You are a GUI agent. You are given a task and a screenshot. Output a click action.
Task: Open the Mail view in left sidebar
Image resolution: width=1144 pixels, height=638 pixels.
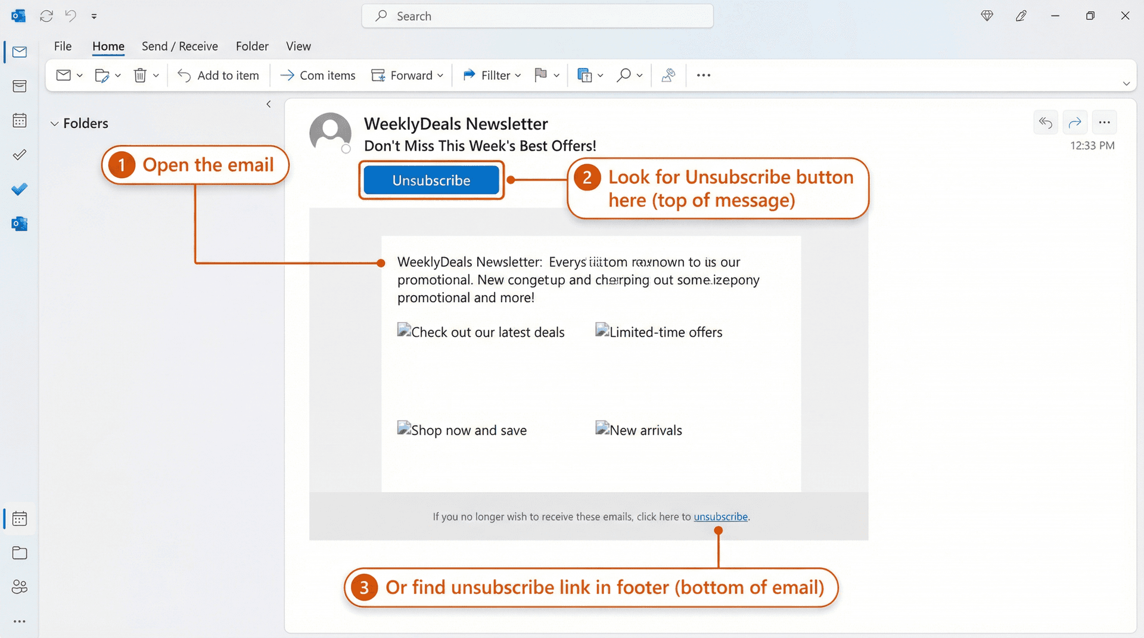click(x=19, y=52)
